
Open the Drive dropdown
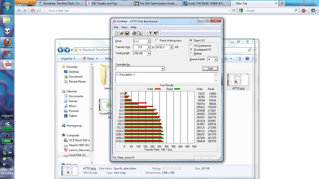149,41
